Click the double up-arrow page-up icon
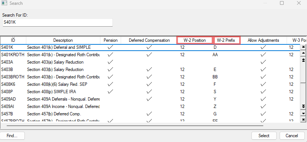The height and width of the screenshot is (142, 307). [x=303, y=60]
